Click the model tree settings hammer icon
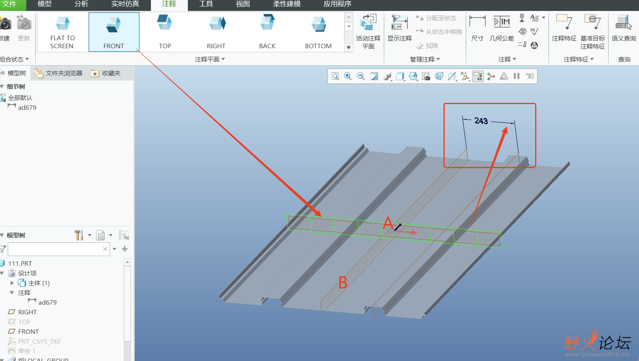 tap(79, 235)
